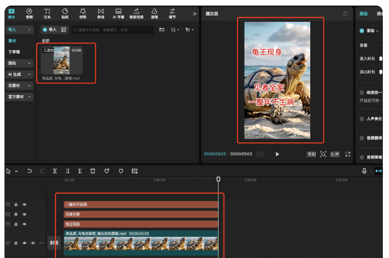Open the 特效 (effects) panel
The height and width of the screenshot is (258, 389).
coord(83,13)
